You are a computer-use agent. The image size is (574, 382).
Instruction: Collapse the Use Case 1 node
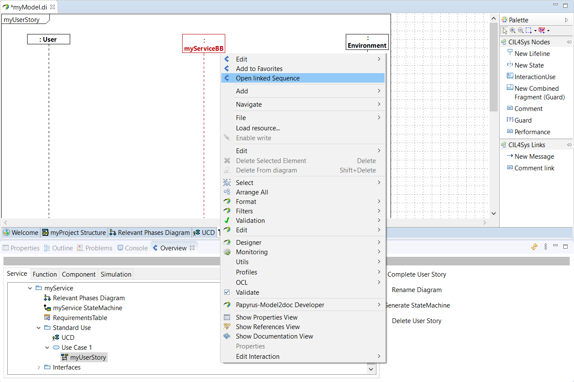click(x=47, y=348)
